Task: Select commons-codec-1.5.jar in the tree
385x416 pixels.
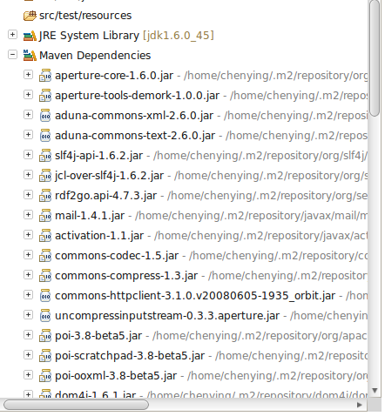Action: 117,256
